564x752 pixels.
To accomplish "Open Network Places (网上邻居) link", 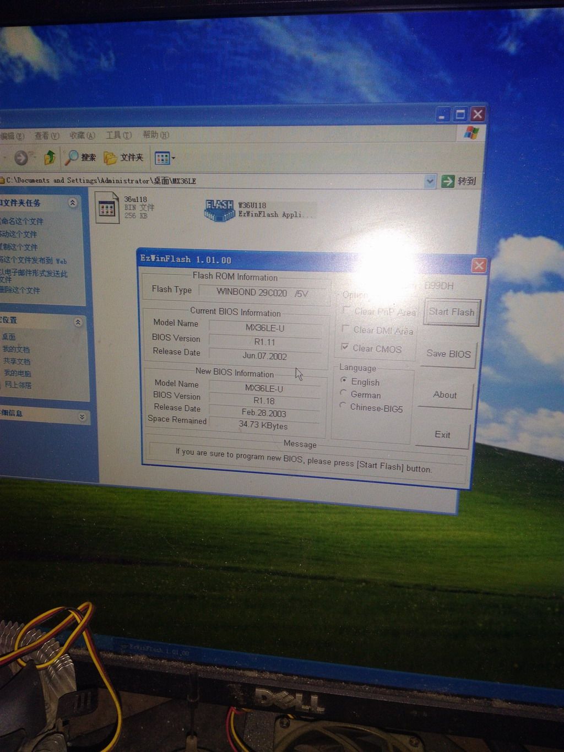I will click(x=18, y=385).
